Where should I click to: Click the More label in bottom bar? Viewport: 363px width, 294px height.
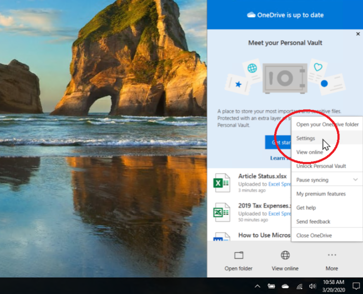click(332, 268)
